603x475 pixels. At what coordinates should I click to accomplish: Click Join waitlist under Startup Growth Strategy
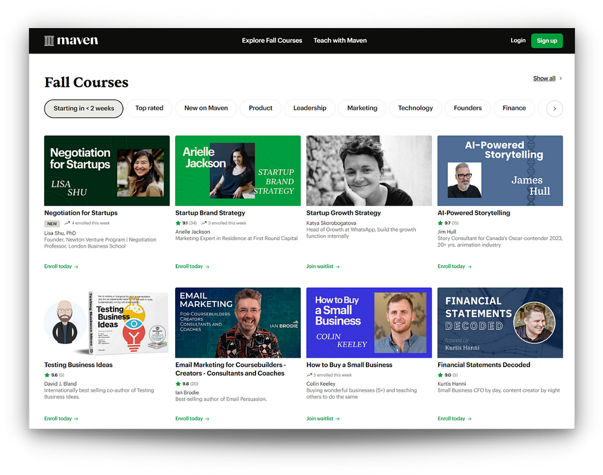323,266
